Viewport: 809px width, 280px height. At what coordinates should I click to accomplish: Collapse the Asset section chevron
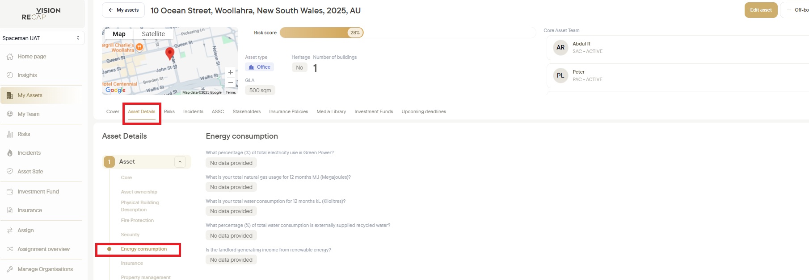click(x=180, y=162)
